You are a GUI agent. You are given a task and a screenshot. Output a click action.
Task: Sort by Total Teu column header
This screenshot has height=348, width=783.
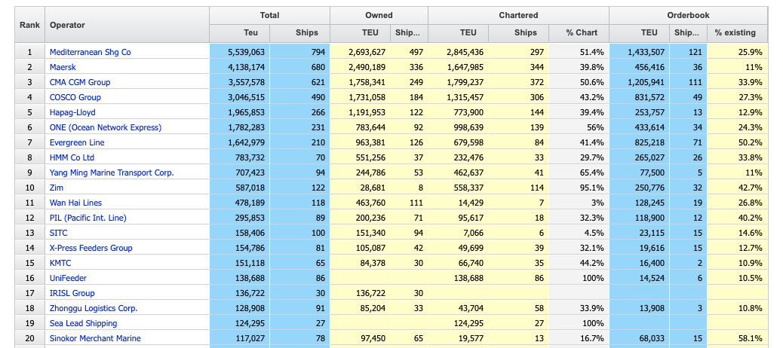(240, 33)
